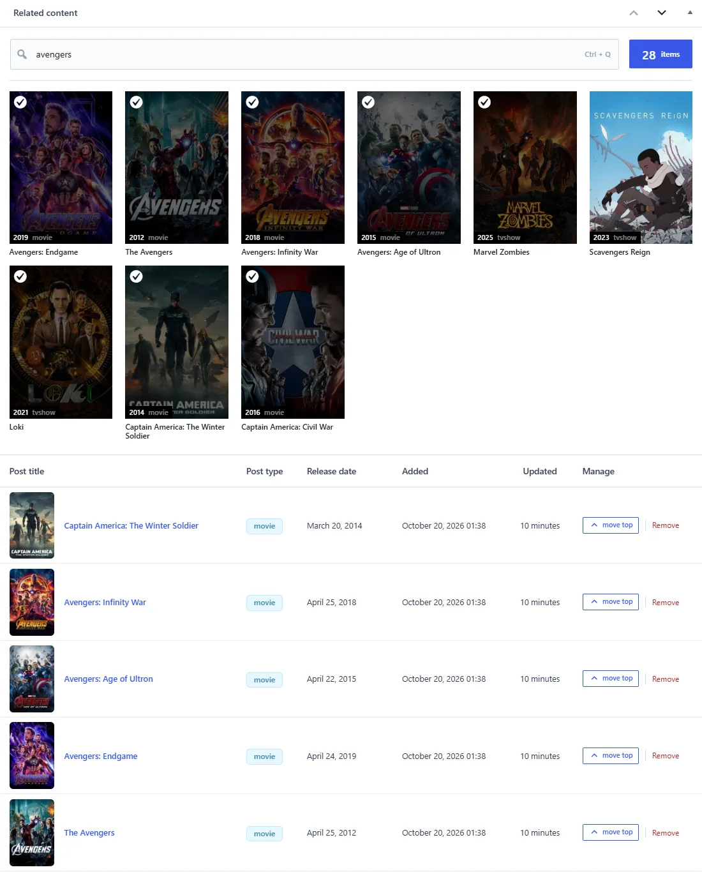This screenshot has width=702, height=872.
Task: Click movie tag in Winter Soldier row
Action: [x=264, y=526]
